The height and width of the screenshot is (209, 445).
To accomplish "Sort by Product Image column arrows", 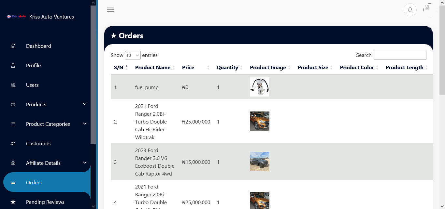I will 289,67.
